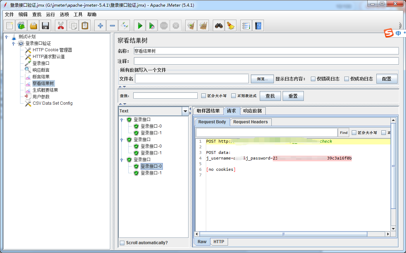Click the 配置 button
This screenshot has width=406, height=253.
[x=387, y=79]
